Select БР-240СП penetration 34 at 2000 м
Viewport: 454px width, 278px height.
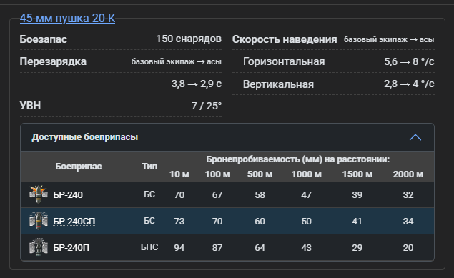pos(408,221)
